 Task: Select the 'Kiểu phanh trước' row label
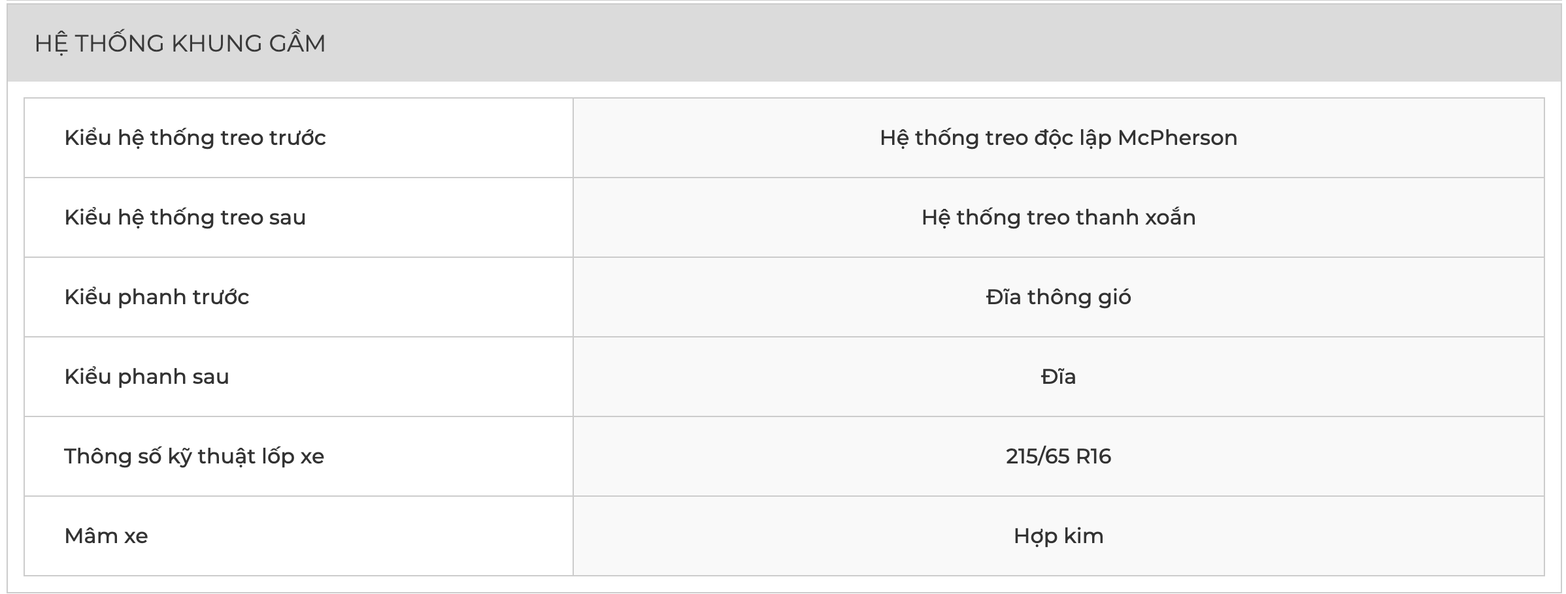tap(157, 298)
